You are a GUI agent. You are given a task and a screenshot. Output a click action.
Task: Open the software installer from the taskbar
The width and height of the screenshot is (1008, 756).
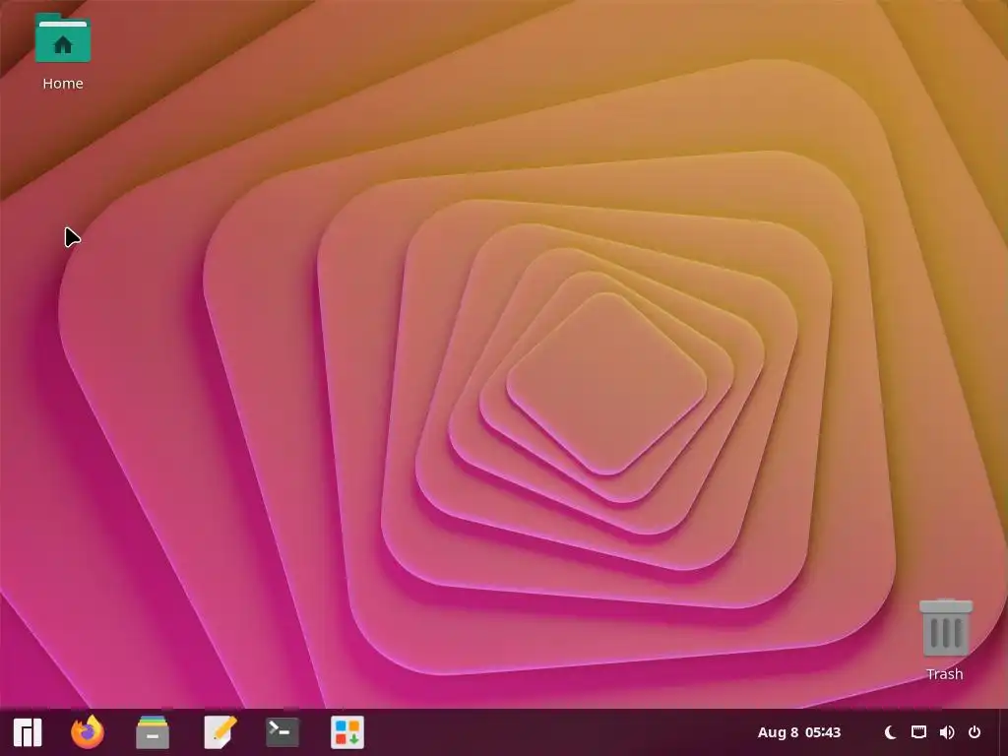point(347,732)
